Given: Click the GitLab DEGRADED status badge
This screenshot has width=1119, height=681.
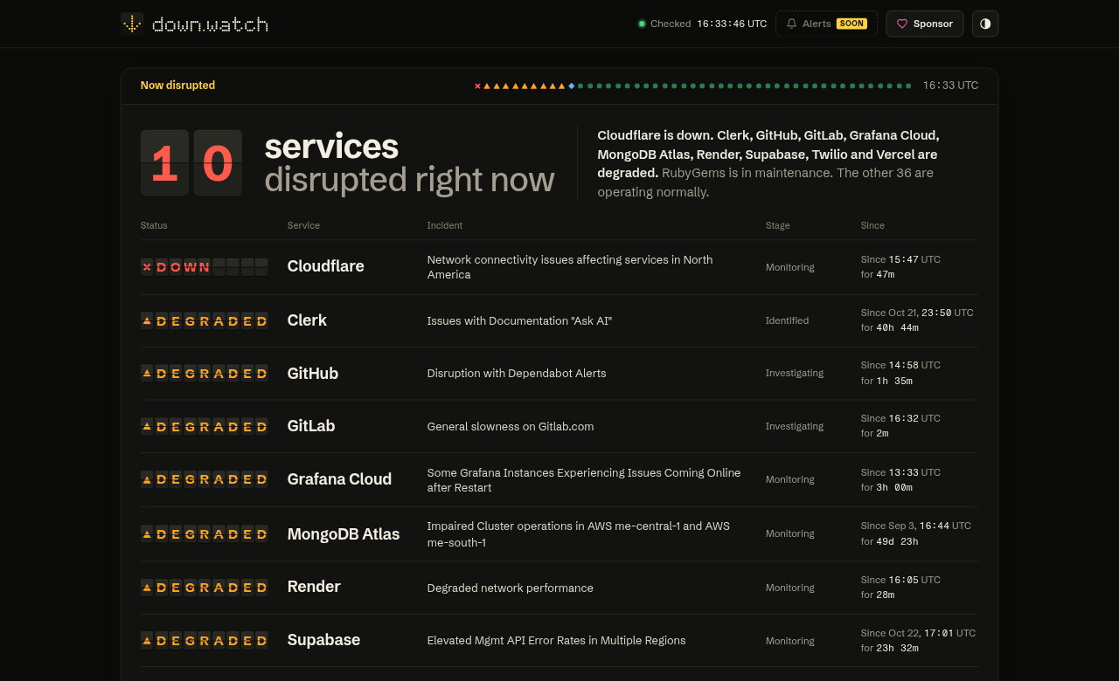Looking at the screenshot, I should point(204,426).
